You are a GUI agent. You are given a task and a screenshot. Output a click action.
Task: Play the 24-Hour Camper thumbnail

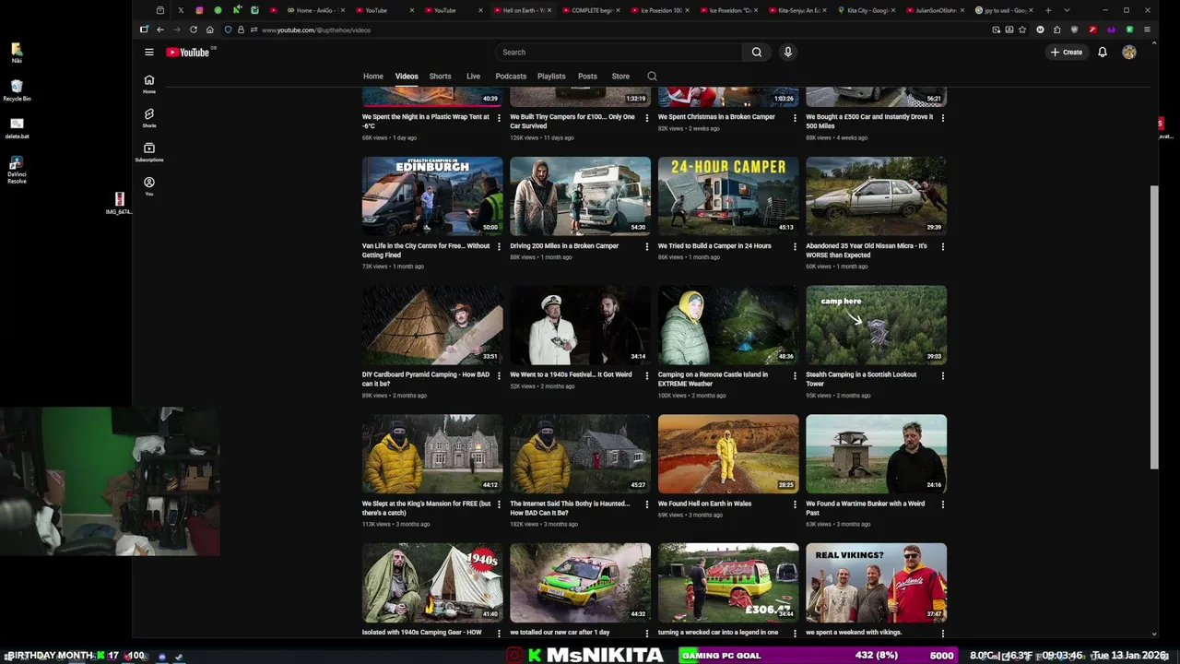(728, 196)
